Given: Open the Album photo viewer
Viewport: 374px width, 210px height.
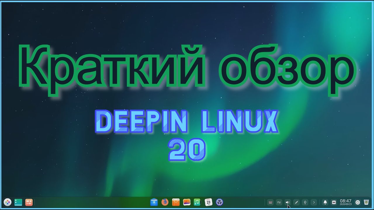Looking at the screenshot, I should tap(187, 202).
